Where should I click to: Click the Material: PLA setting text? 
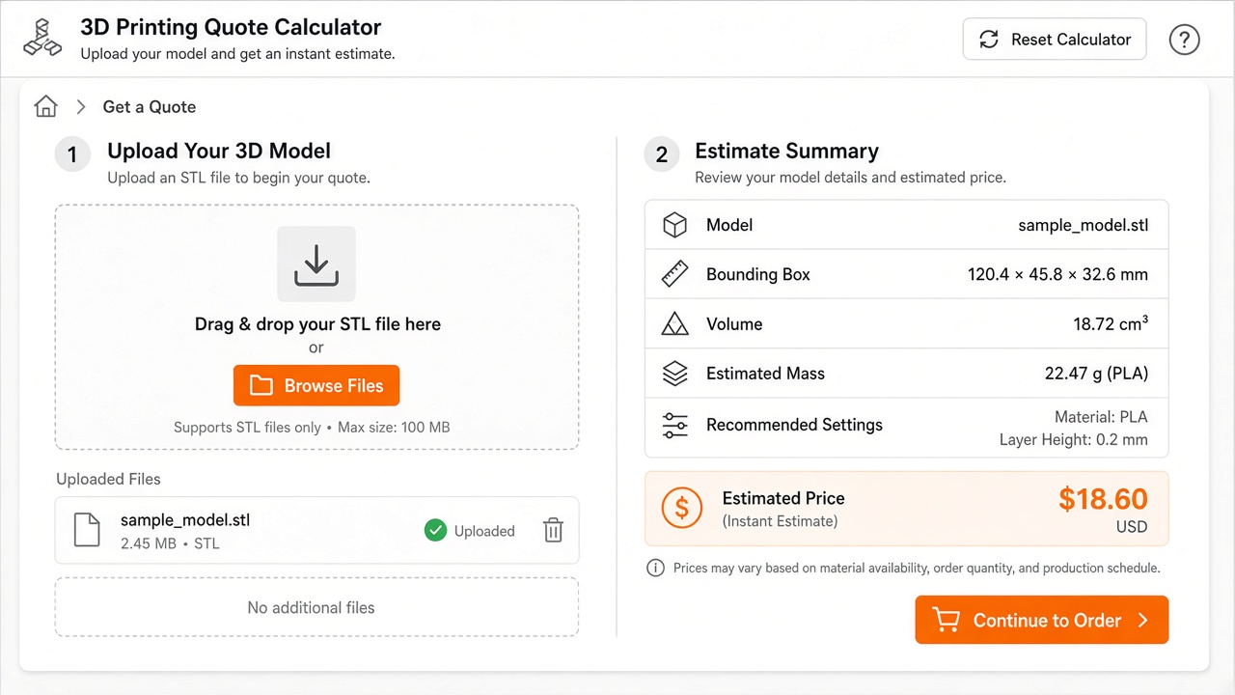(x=1101, y=417)
